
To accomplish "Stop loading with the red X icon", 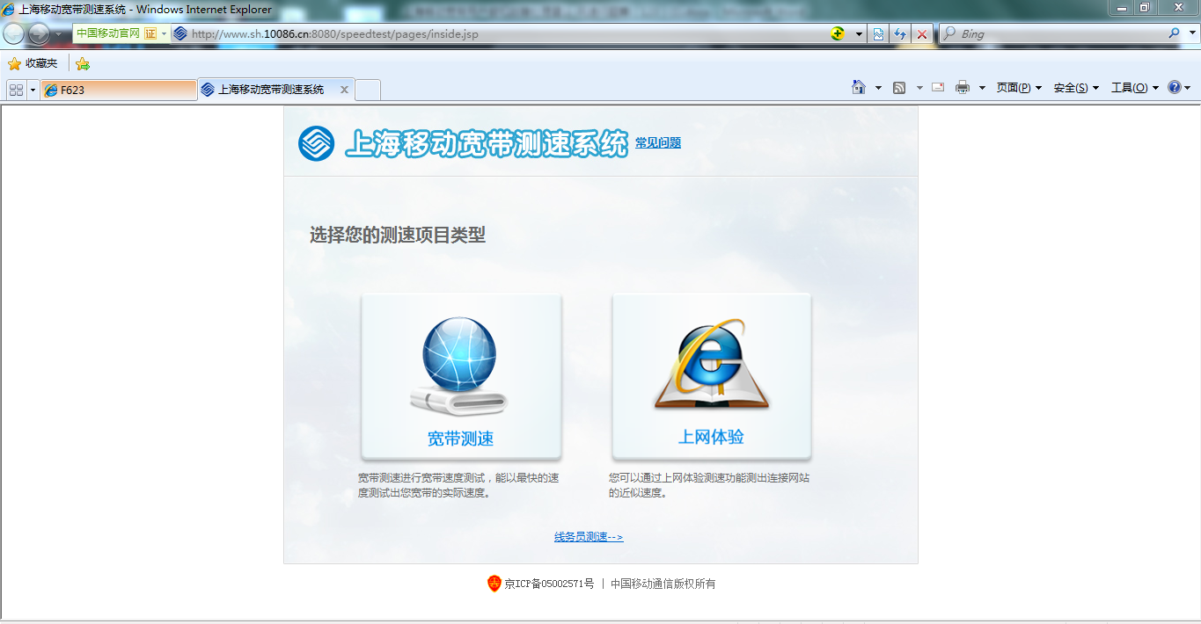I will 922,34.
